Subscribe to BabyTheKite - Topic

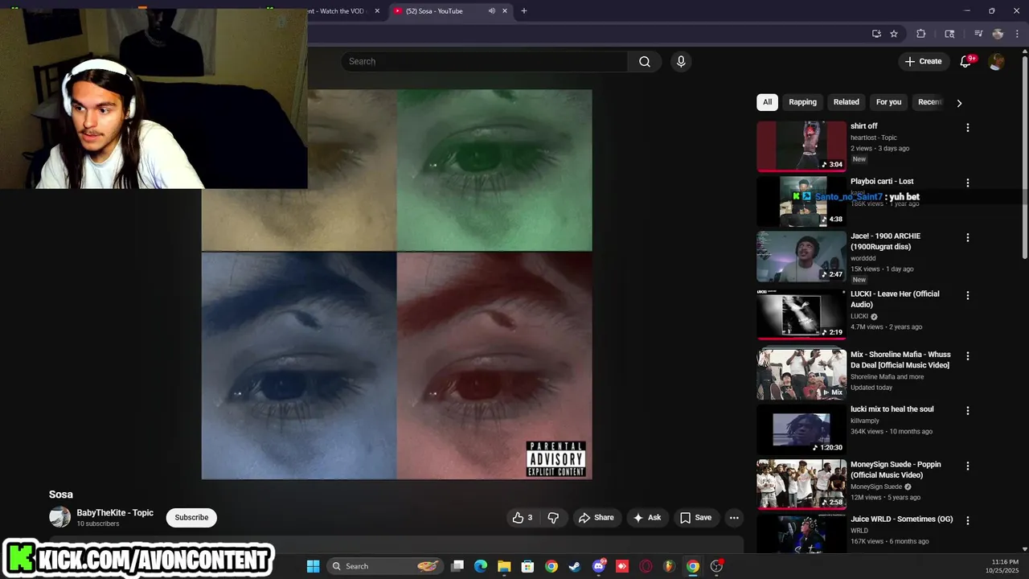coord(191,518)
